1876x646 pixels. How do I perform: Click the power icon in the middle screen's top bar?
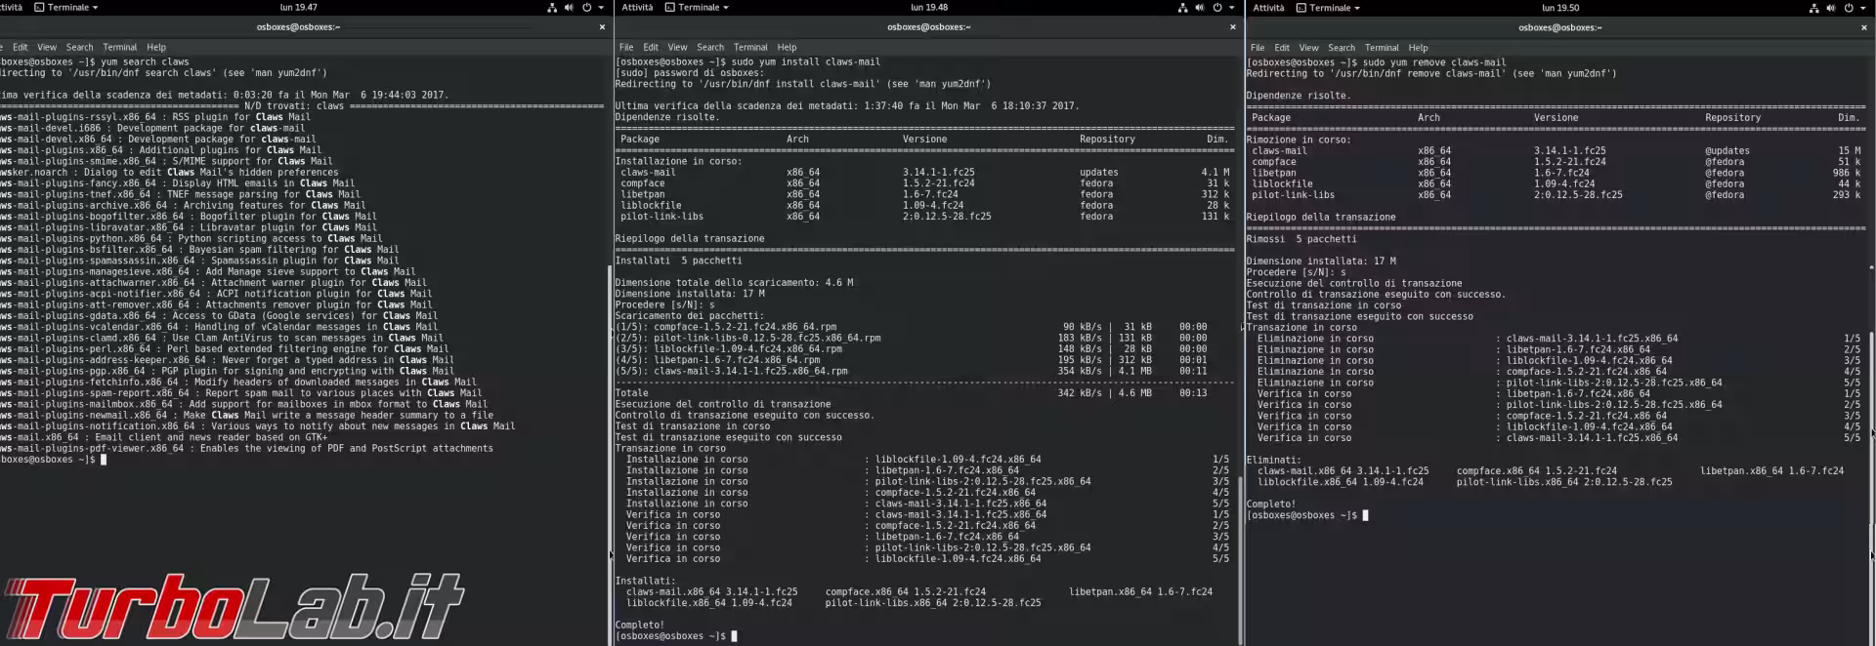click(1217, 8)
